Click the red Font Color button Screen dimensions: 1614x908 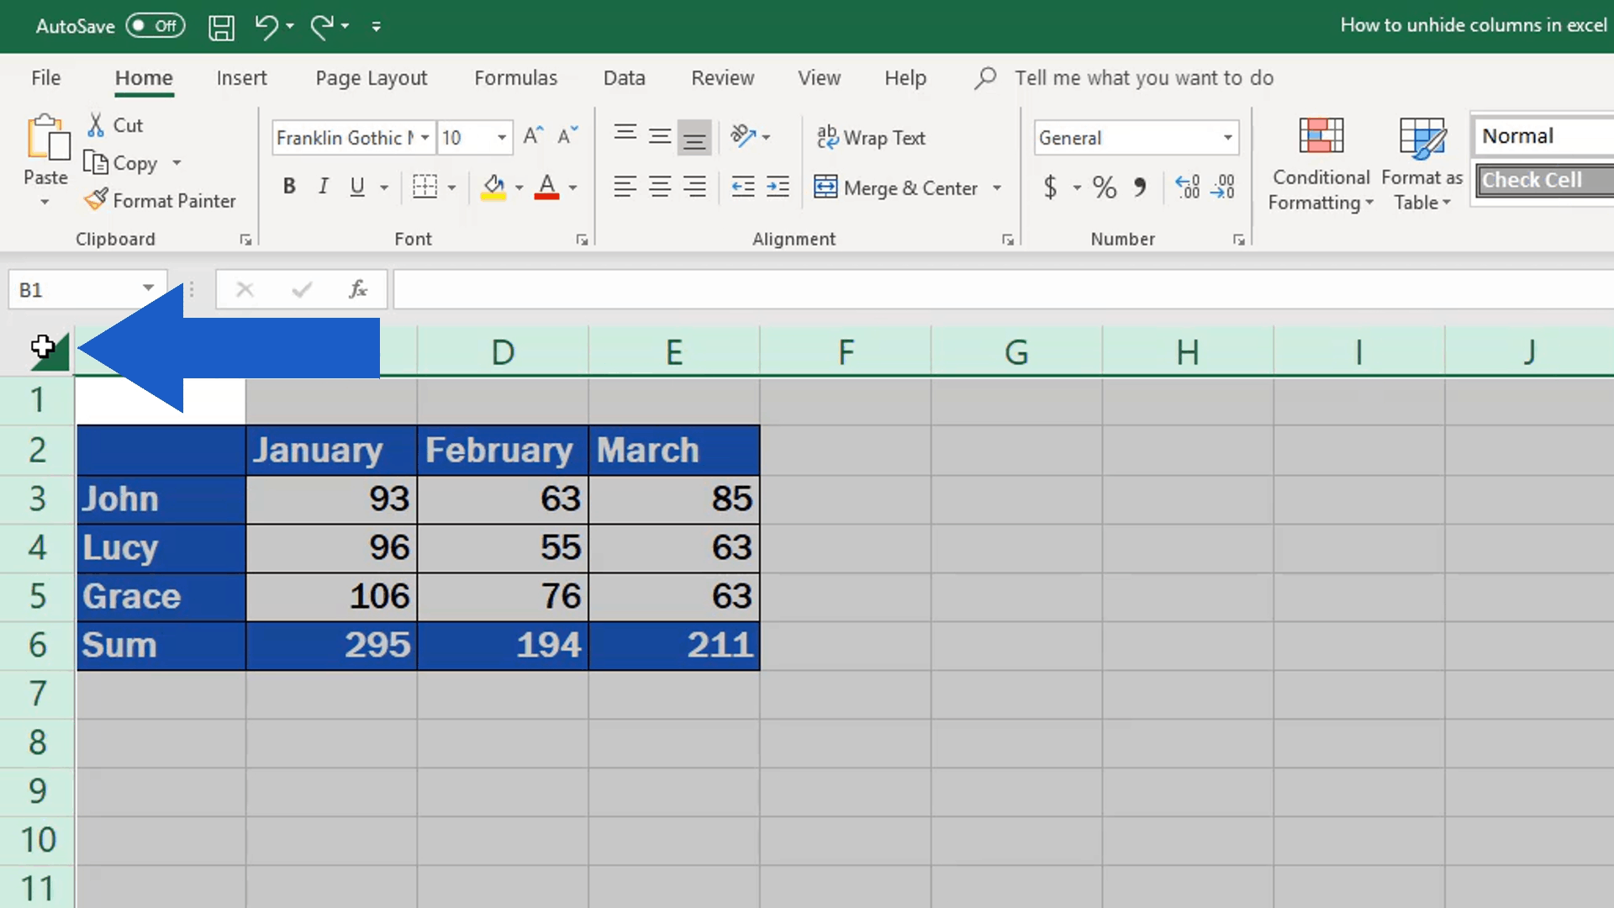(x=546, y=187)
